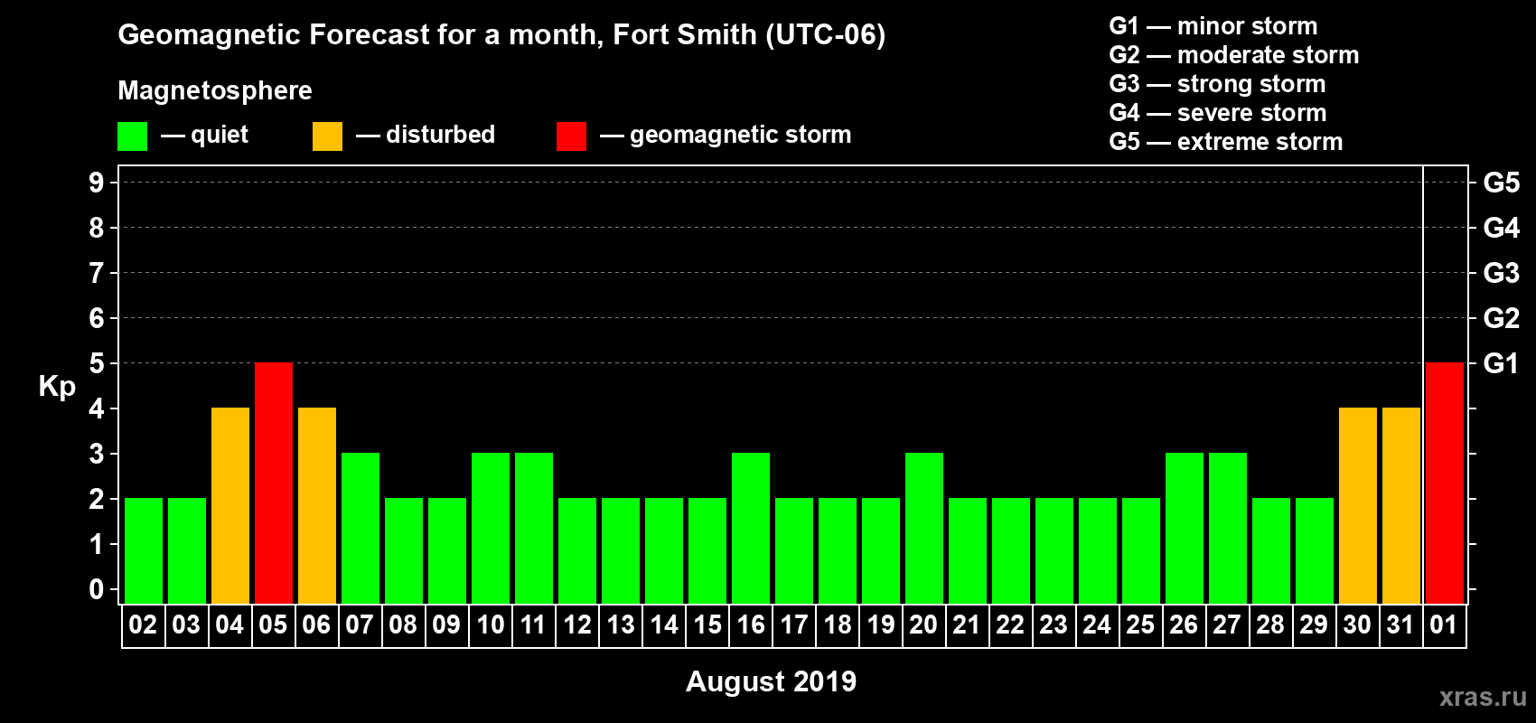Click the 'G5 — extreme storm' legend line
1536x723 pixels.
[1225, 142]
